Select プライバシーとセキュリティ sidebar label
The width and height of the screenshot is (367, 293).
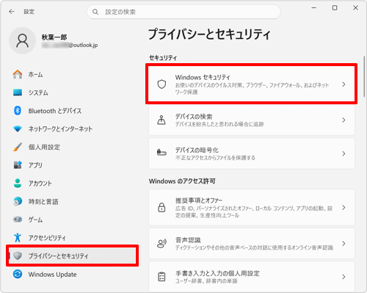(x=58, y=256)
